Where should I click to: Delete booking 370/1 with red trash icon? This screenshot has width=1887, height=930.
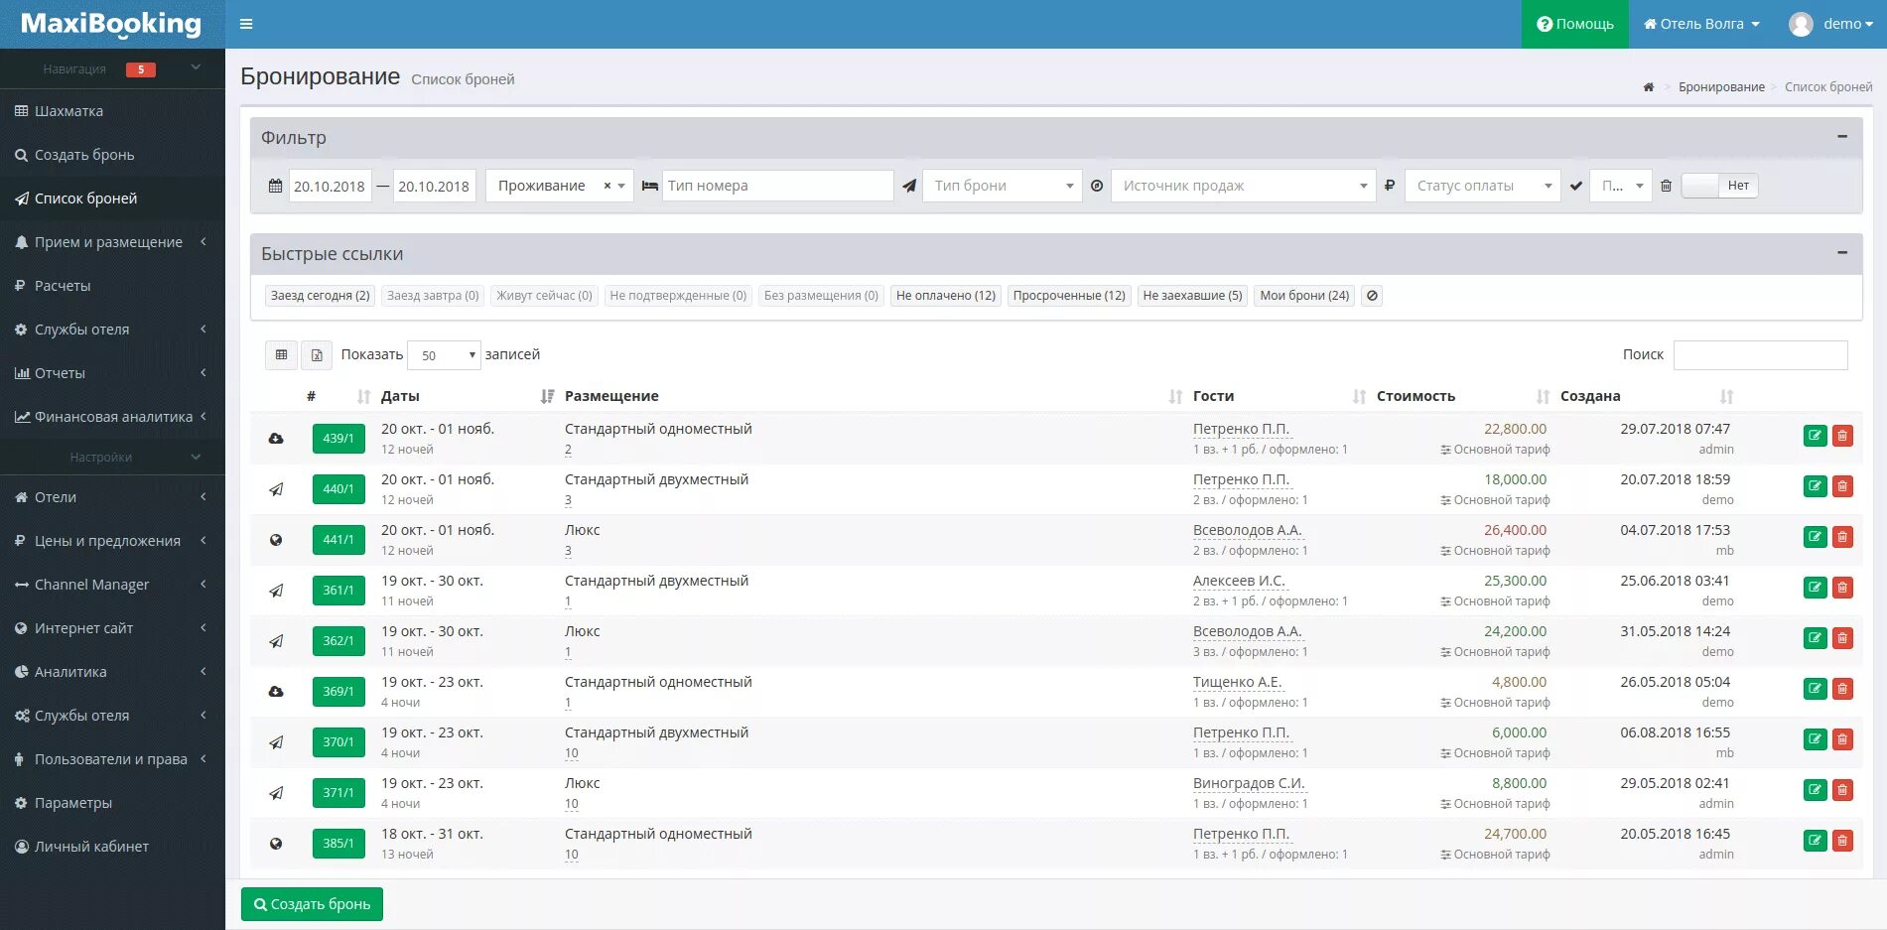click(x=1842, y=739)
